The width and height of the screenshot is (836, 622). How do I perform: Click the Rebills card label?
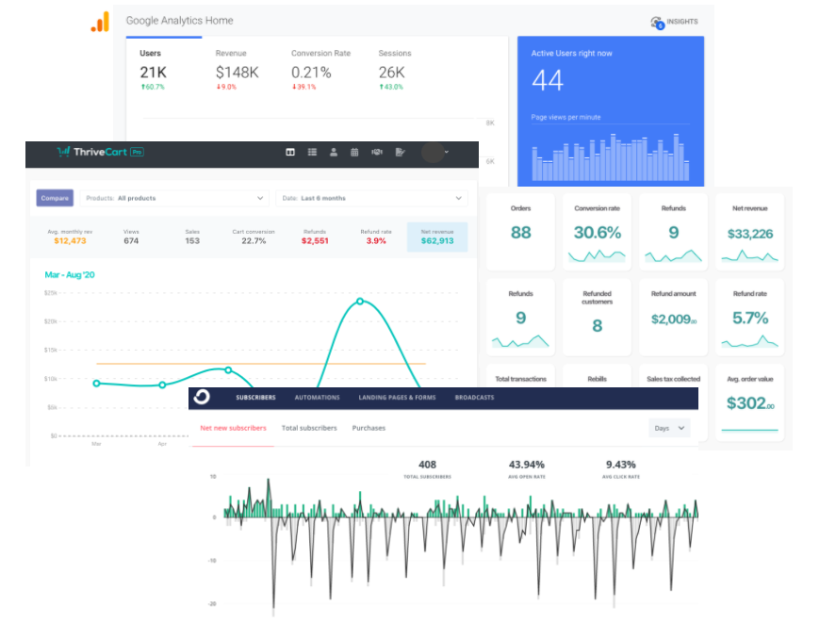598,379
